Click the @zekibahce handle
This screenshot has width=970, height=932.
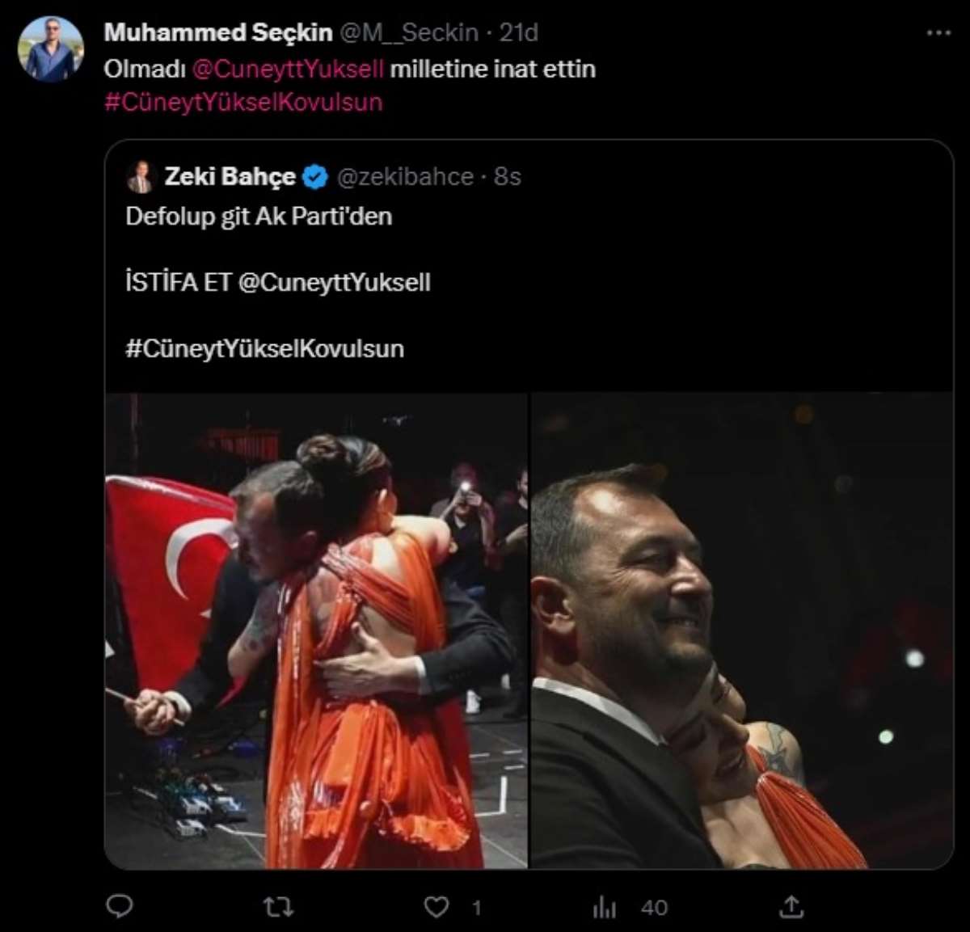tap(405, 176)
